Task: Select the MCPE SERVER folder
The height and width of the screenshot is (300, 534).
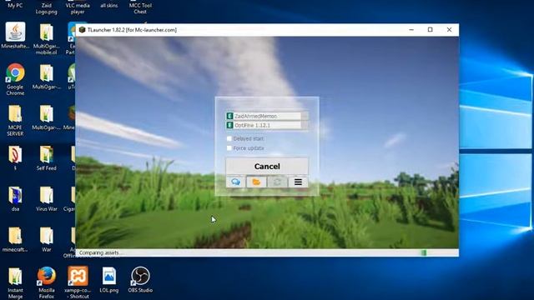Action: click(15, 120)
